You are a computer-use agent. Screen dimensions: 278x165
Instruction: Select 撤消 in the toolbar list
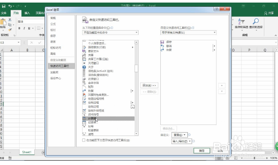pyautogui.click(x=188, y=46)
